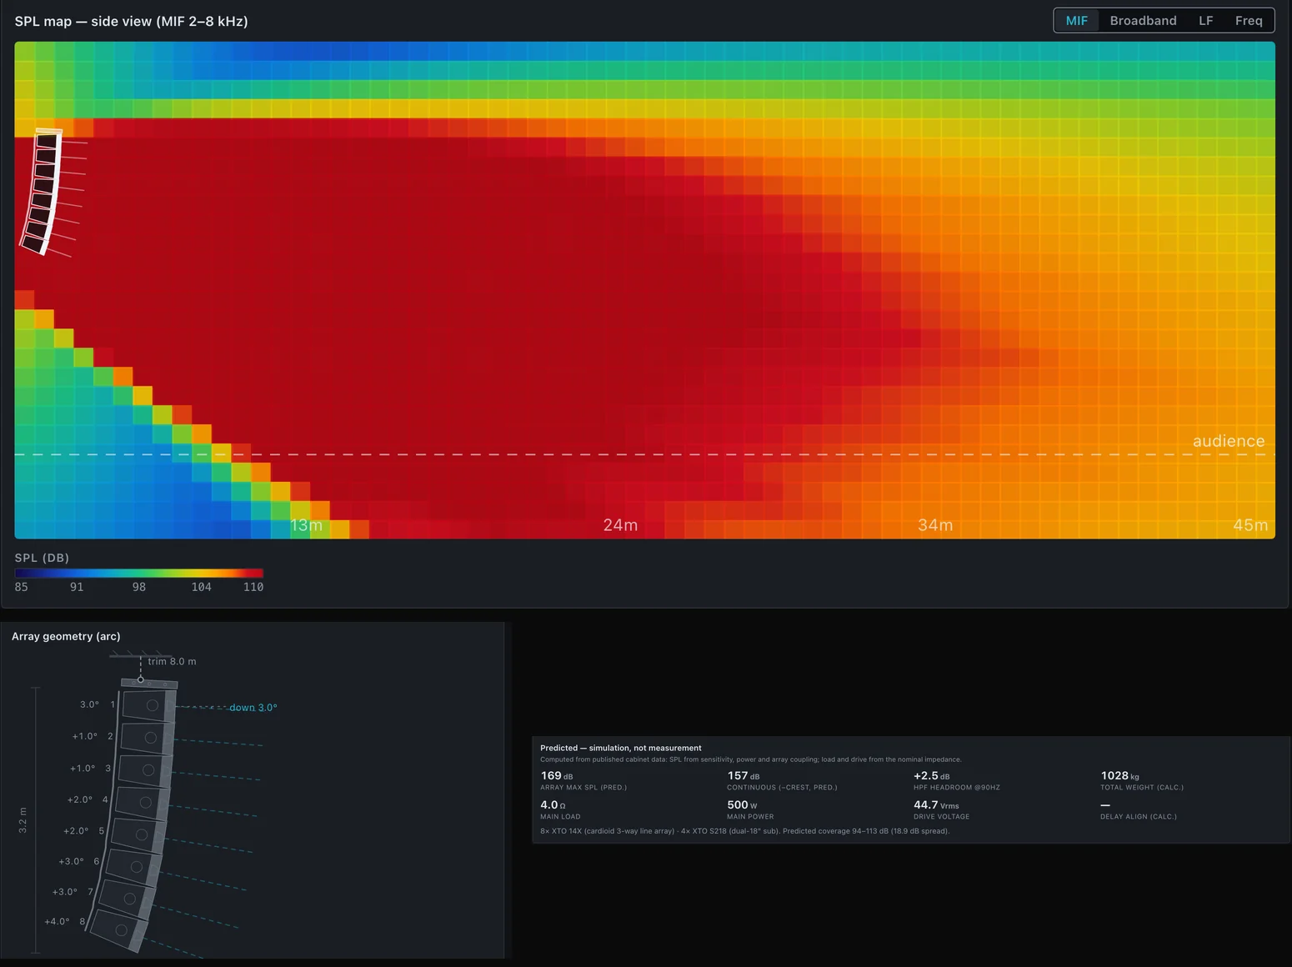Screen dimensions: 1292x967
Task: Click the audience height line label
Action: [1229, 441]
